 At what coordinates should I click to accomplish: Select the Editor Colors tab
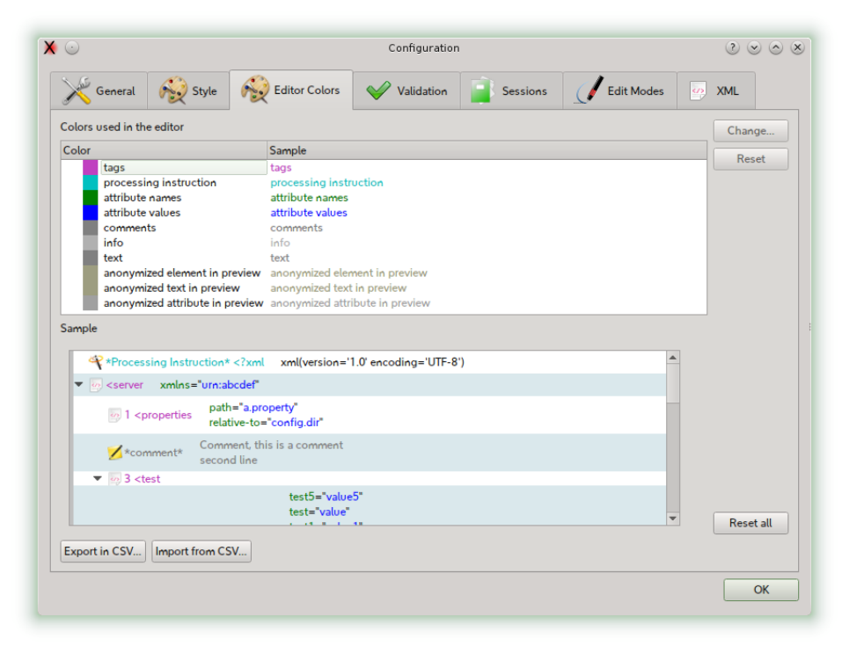coord(291,90)
